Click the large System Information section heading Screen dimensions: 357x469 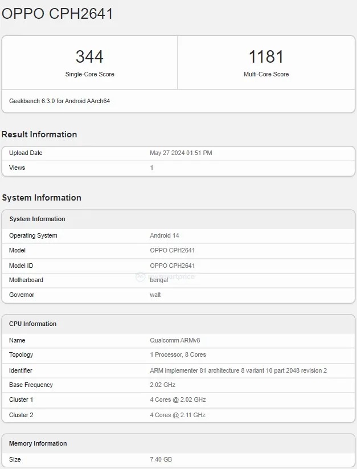(42, 198)
